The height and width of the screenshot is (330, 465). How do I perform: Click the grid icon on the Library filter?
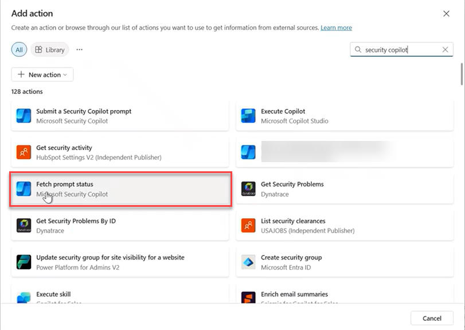[x=38, y=49]
